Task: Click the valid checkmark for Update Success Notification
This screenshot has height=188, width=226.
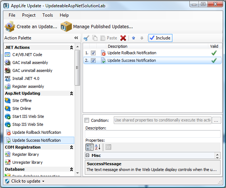Action: coord(214,60)
